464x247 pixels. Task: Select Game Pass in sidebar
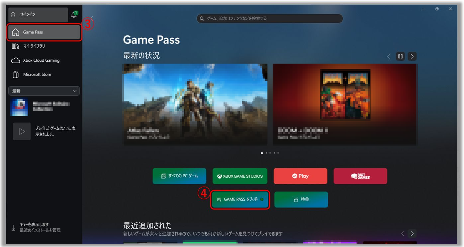[44, 32]
